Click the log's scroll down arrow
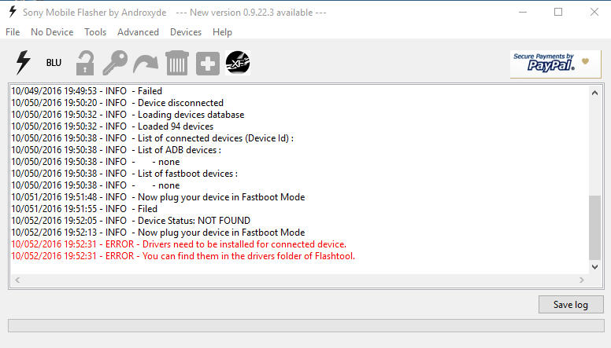The height and width of the screenshot is (348, 611). pyautogui.click(x=594, y=267)
